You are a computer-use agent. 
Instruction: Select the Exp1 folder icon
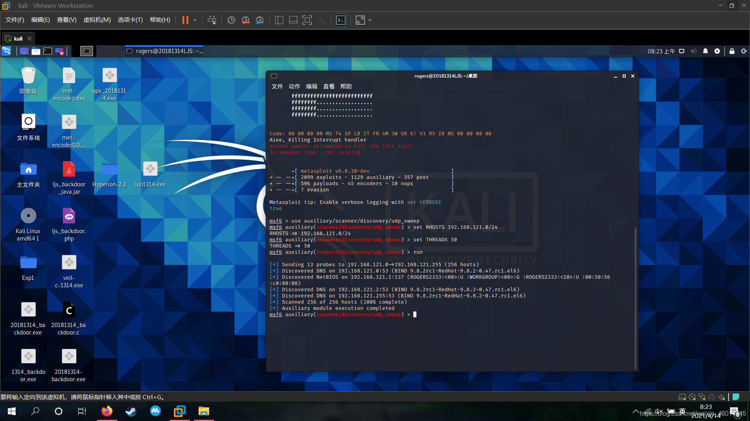click(x=28, y=268)
